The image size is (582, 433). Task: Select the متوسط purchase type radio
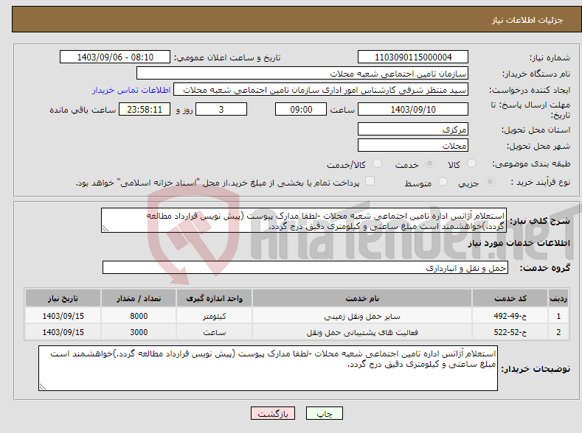pos(443,181)
